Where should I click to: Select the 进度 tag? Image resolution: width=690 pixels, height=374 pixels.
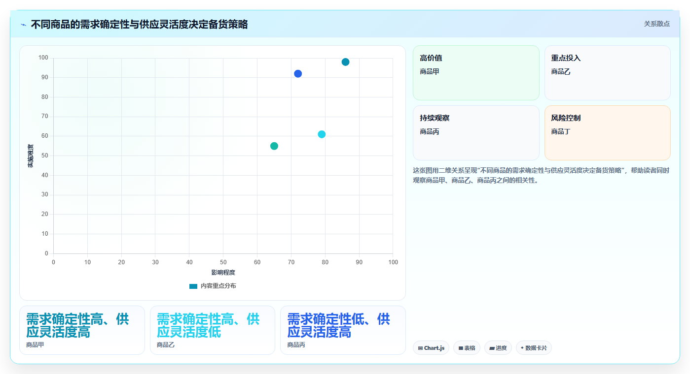pos(498,348)
